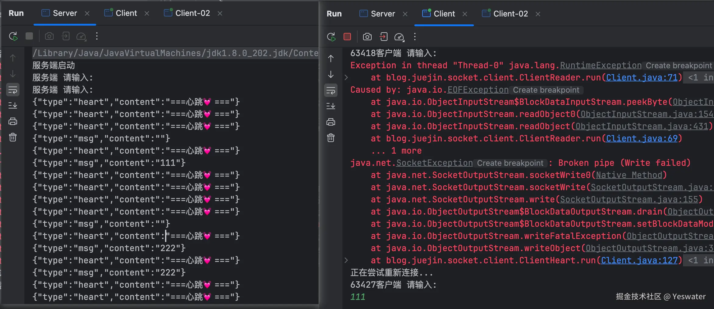Open profiler gauge icon in right panel

[x=399, y=37]
